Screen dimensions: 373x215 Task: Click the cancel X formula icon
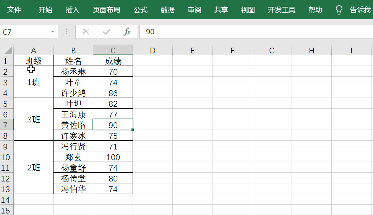86,32
